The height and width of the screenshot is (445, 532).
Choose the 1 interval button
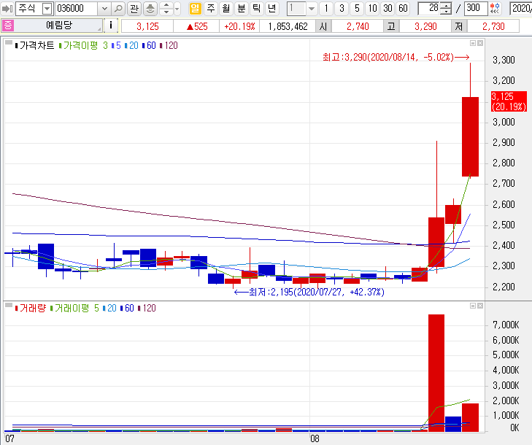[326, 9]
